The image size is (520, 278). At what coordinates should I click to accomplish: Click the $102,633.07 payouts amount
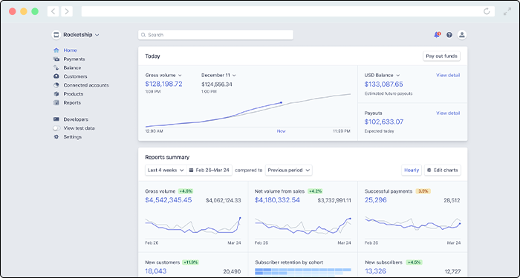pyautogui.click(x=384, y=122)
